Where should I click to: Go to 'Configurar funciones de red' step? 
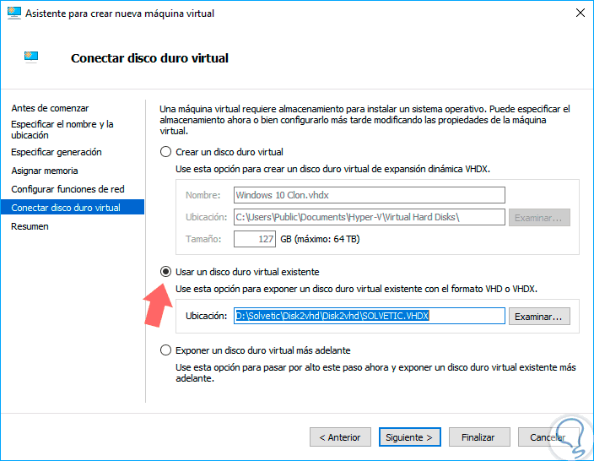coord(67,189)
